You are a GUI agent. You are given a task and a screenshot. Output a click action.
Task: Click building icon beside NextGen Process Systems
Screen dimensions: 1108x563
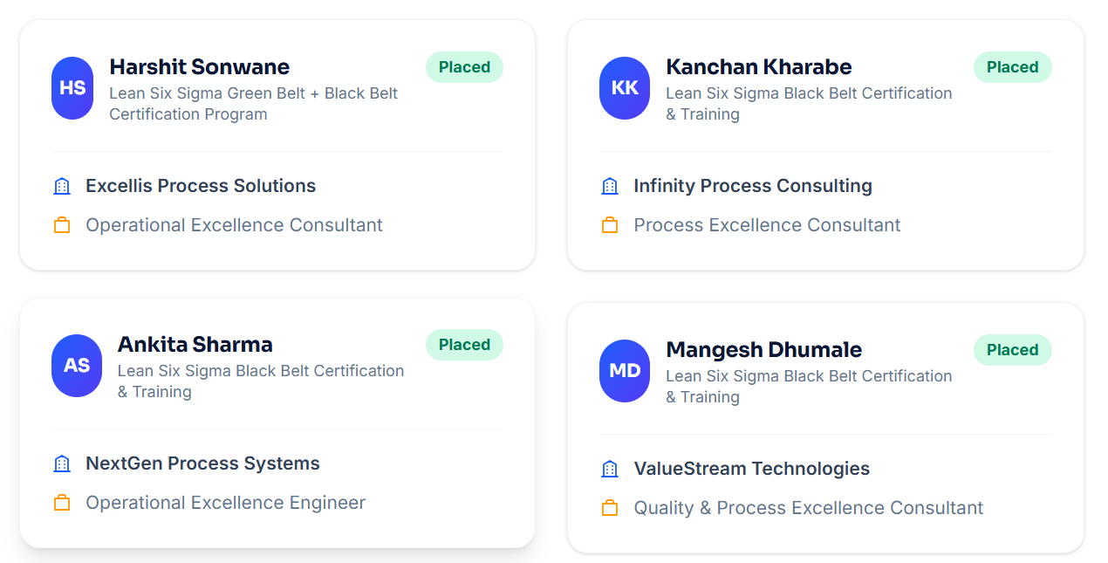[x=62, y=463]
